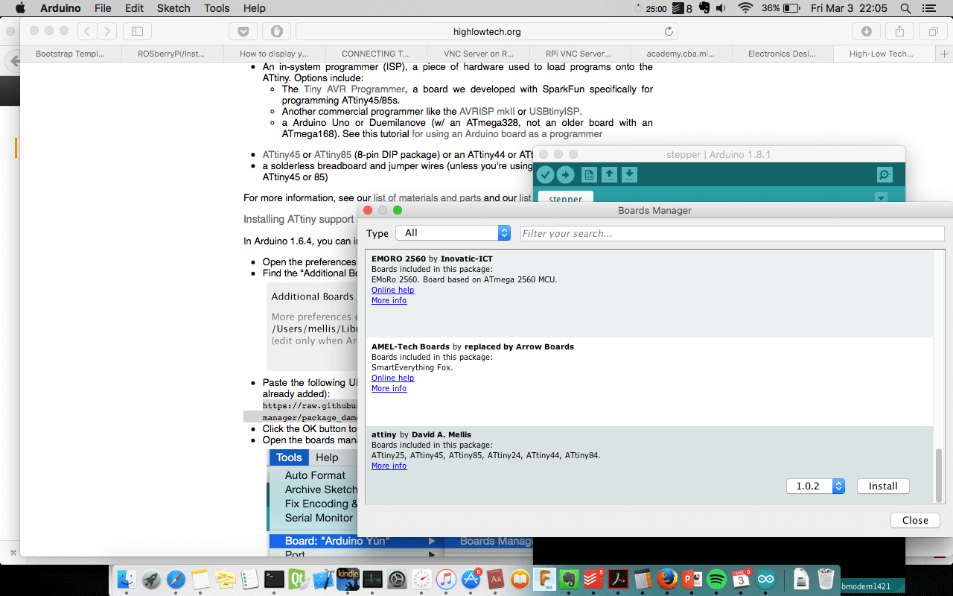Open Fusion 360 from the Dock

[545, 580]
